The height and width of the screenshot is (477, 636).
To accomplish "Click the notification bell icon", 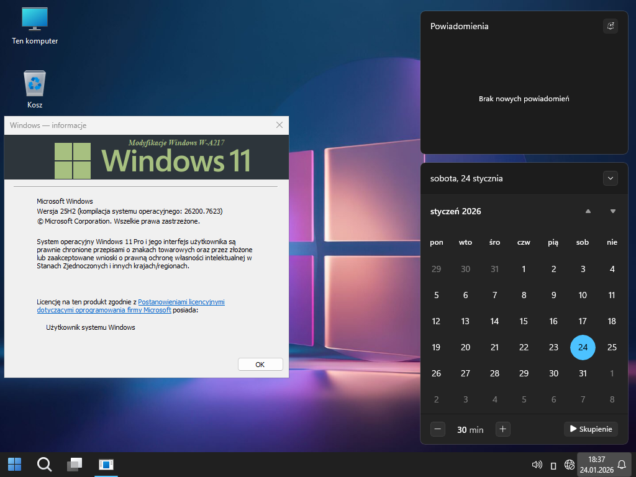I will (x=621, y=465).
